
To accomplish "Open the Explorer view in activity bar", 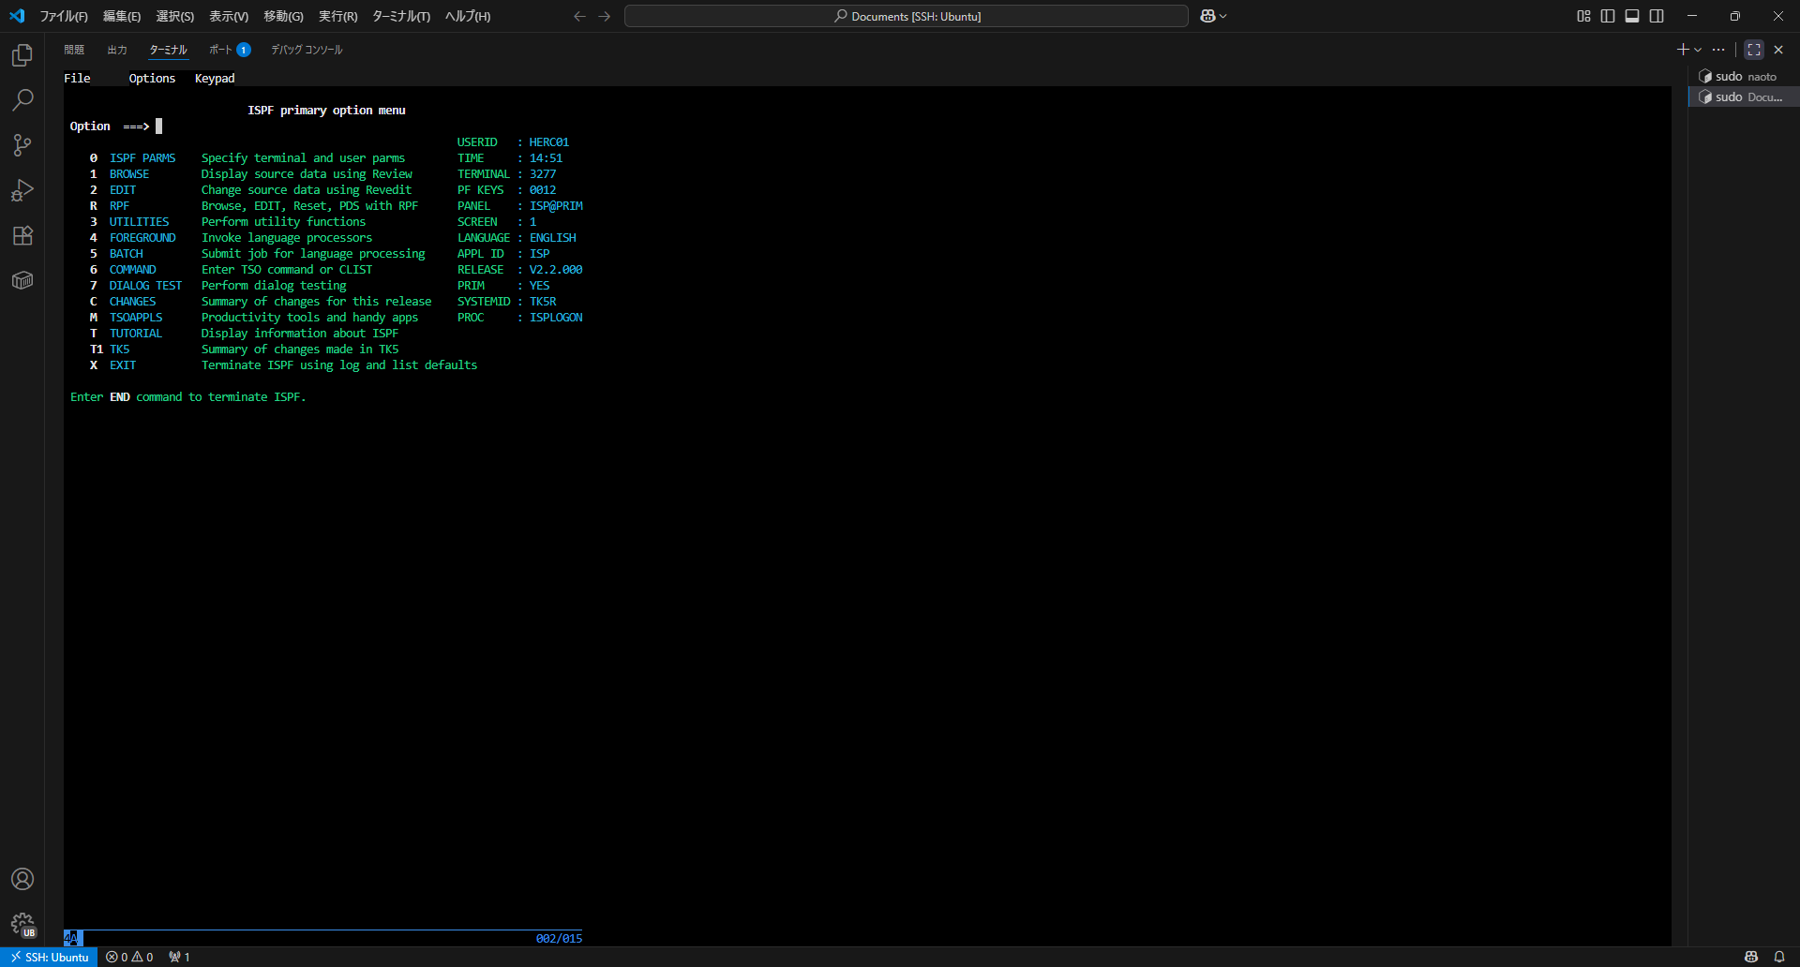I will [22, 55].
